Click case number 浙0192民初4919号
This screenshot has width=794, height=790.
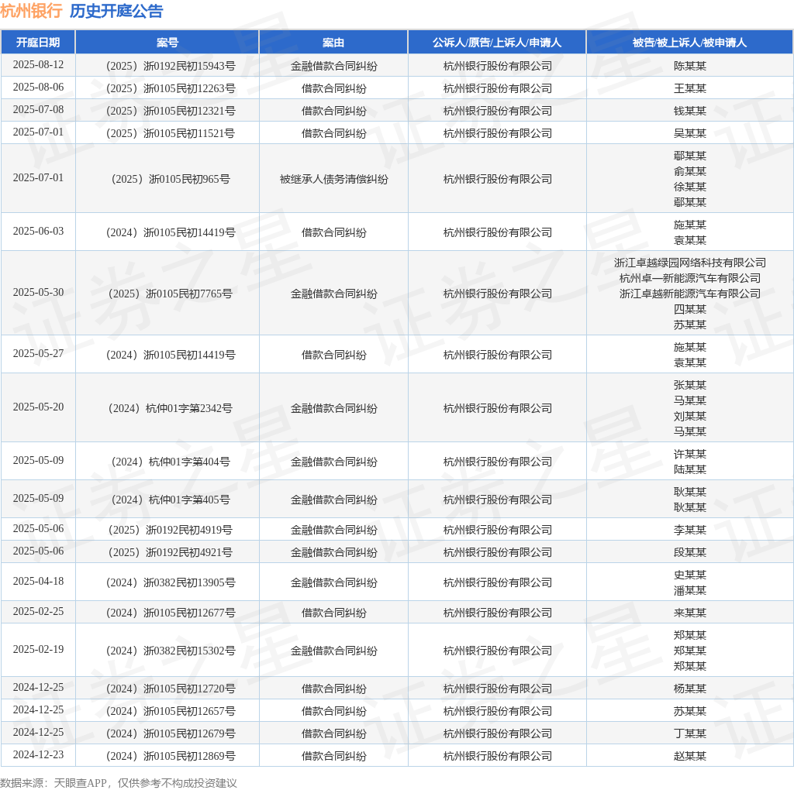tap(171, 530)
